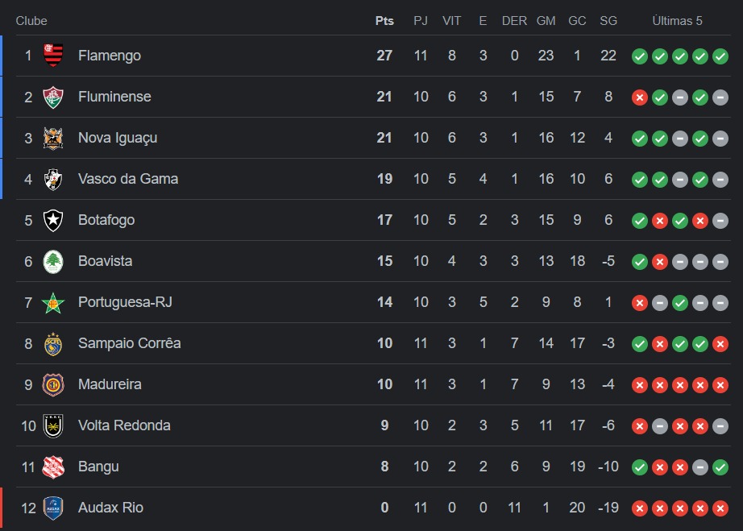
Task: Click Volta Redonda's last gray draw icon
Action: 720,426
